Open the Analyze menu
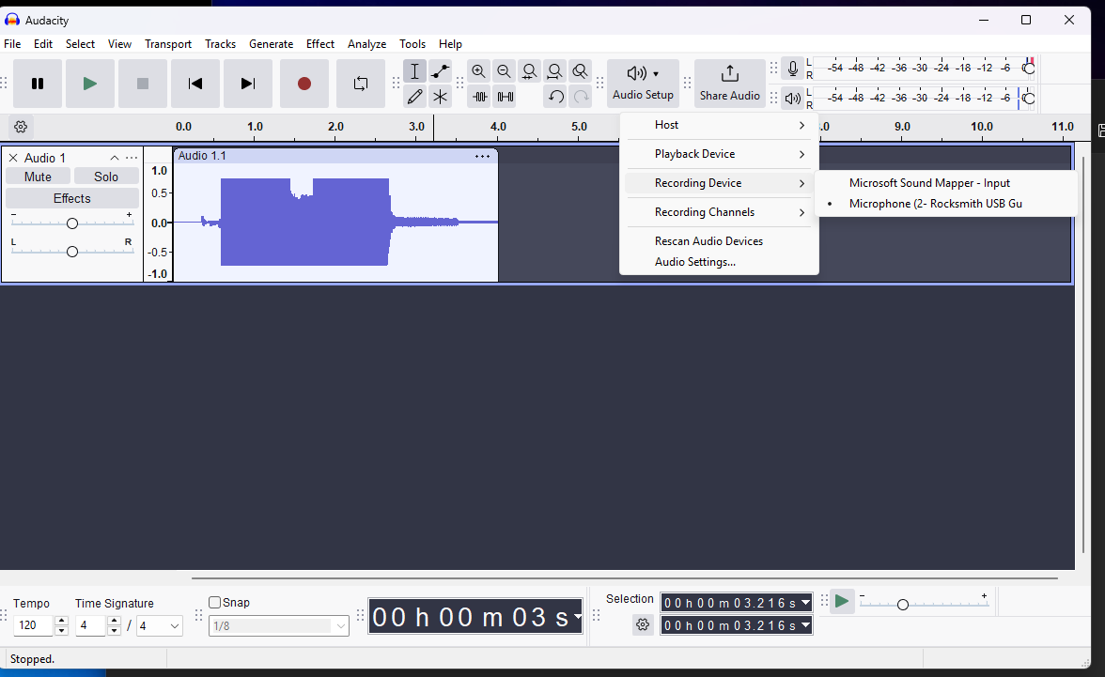 [x=366, y=44]
